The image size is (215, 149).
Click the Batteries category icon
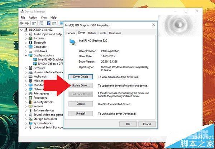tap(30, 38)
